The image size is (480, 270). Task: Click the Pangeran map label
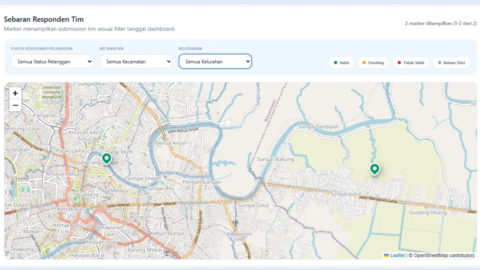tap(45, 116)
